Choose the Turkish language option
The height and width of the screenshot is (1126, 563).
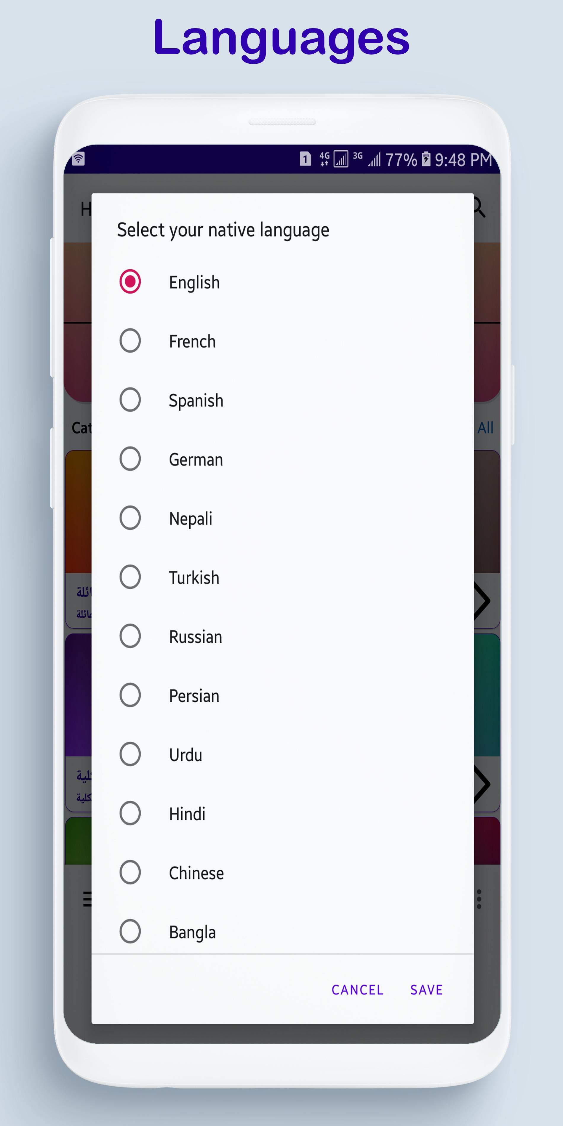(130, 577)
